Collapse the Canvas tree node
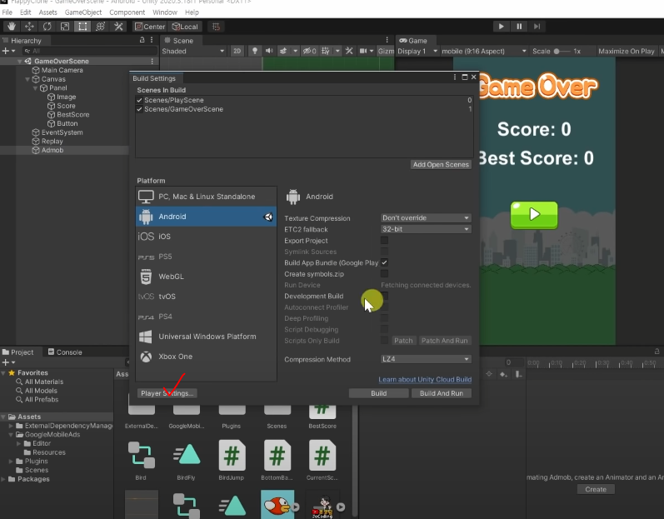The image size is (664, 519). (27, 79)
